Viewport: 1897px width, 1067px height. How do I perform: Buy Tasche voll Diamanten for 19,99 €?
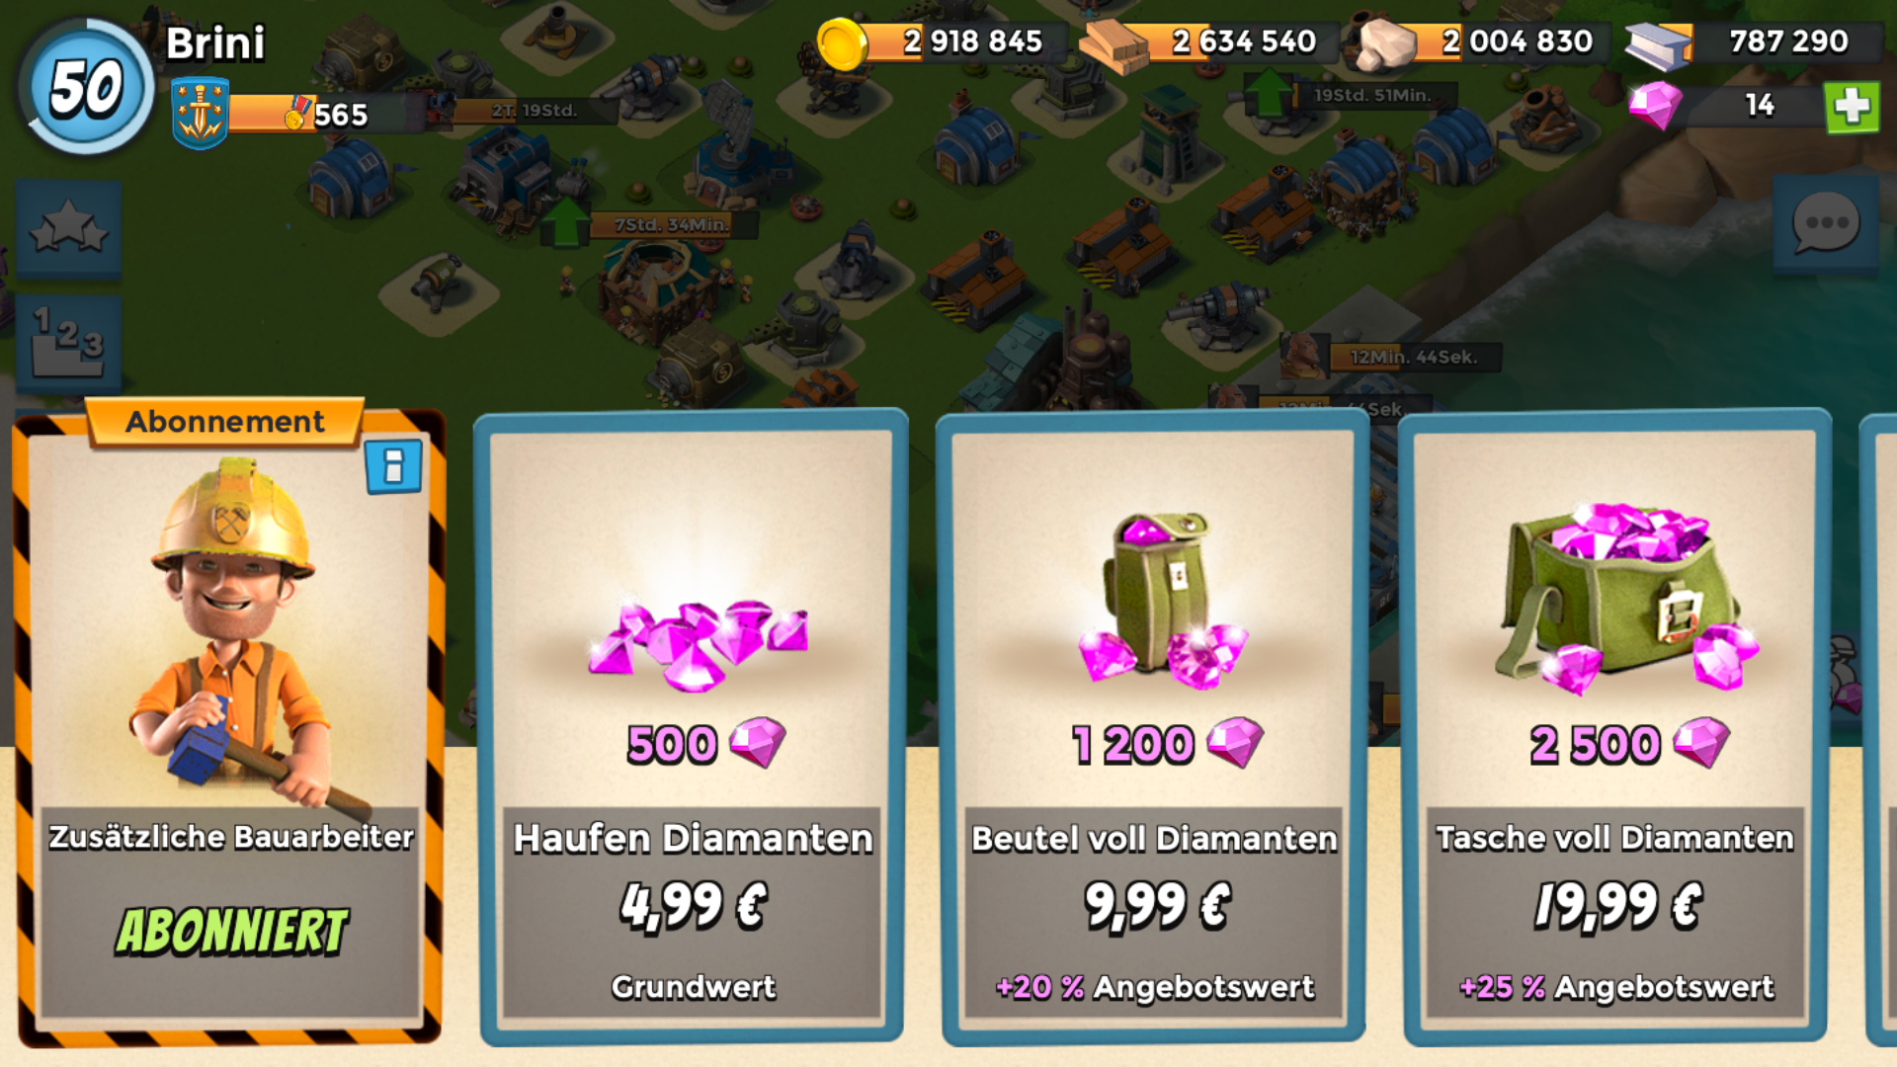tap(1615, 727)
